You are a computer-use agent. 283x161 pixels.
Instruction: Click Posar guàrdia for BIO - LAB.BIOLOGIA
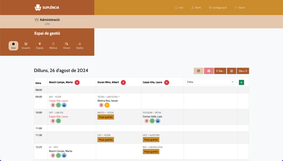pos(151,152)
